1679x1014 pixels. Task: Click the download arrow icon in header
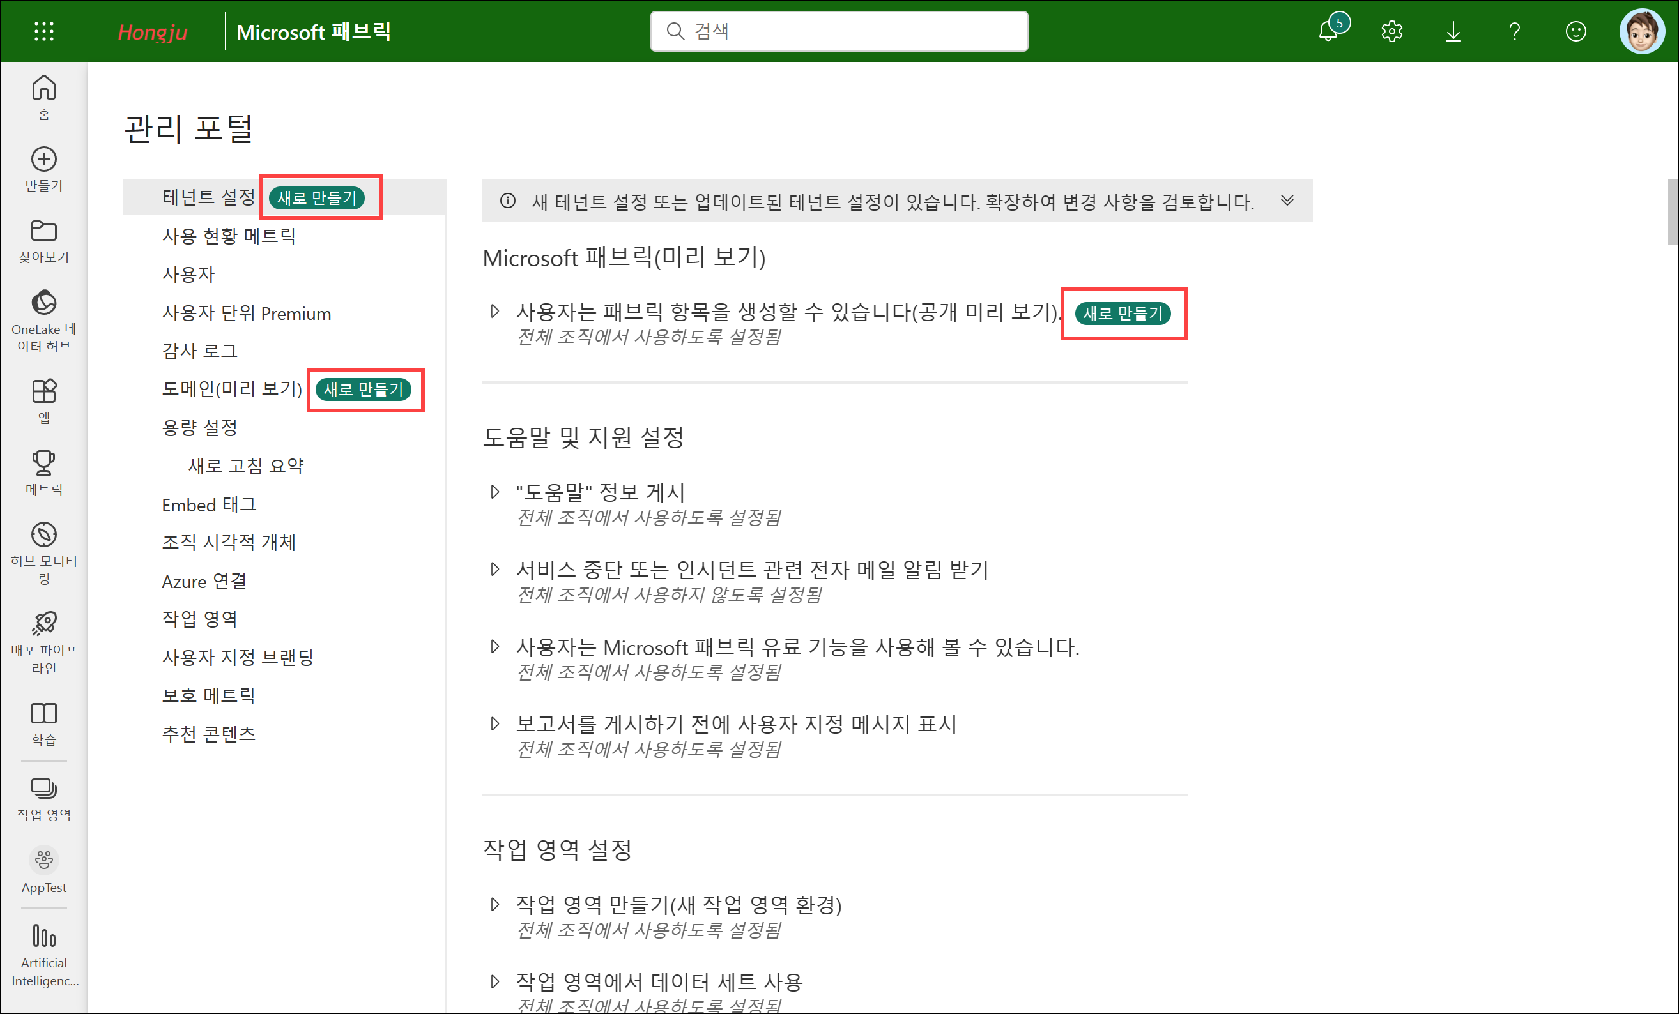pyautogui.click(x=1453, y=31)
